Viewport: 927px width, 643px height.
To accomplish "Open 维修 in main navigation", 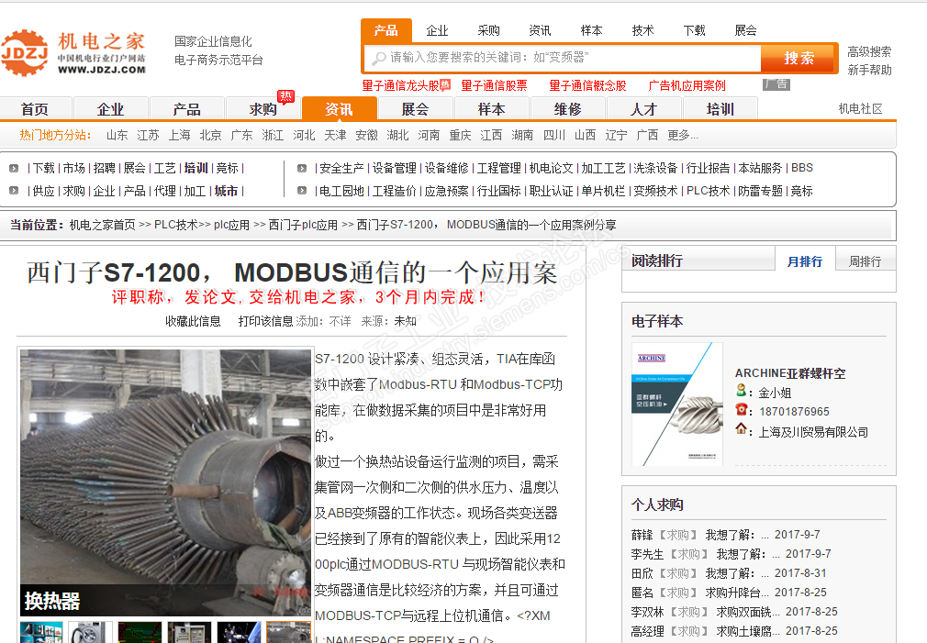I will tap(567, 109).
